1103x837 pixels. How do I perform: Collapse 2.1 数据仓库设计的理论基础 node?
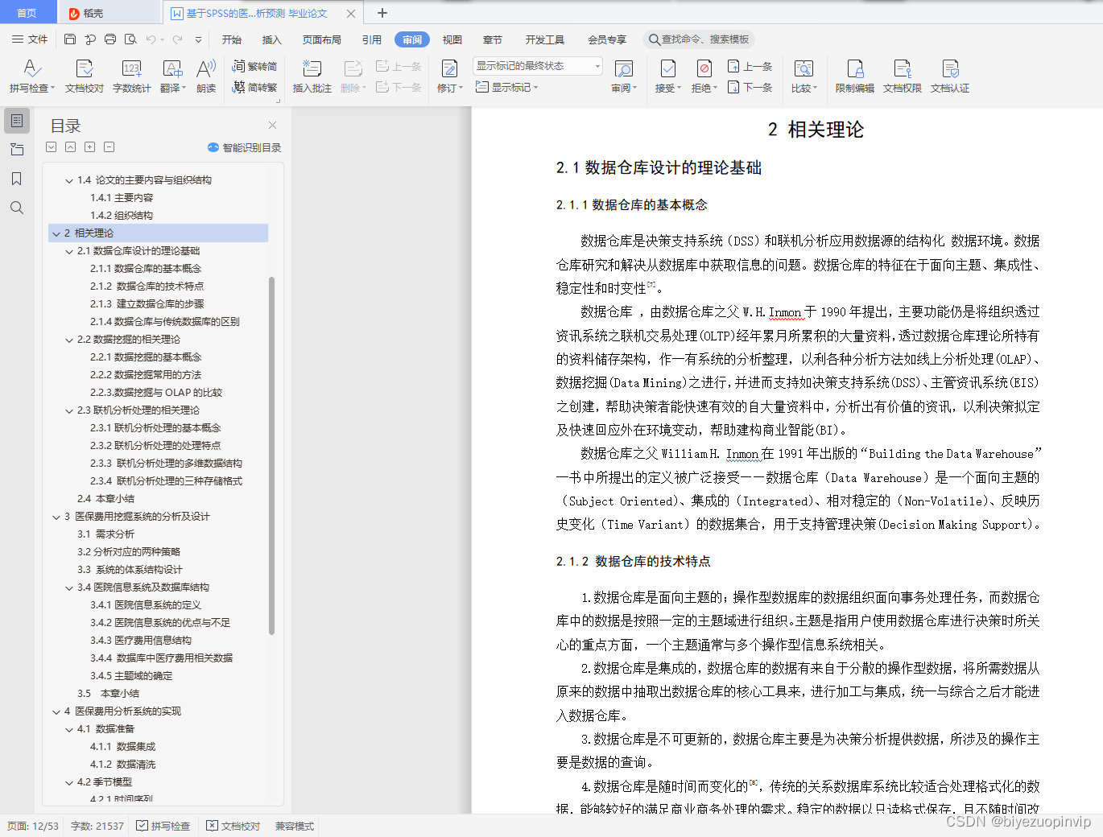pyautogui.click(x=69, y=251)
